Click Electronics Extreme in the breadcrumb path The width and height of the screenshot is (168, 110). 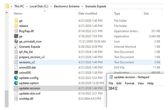67,6
